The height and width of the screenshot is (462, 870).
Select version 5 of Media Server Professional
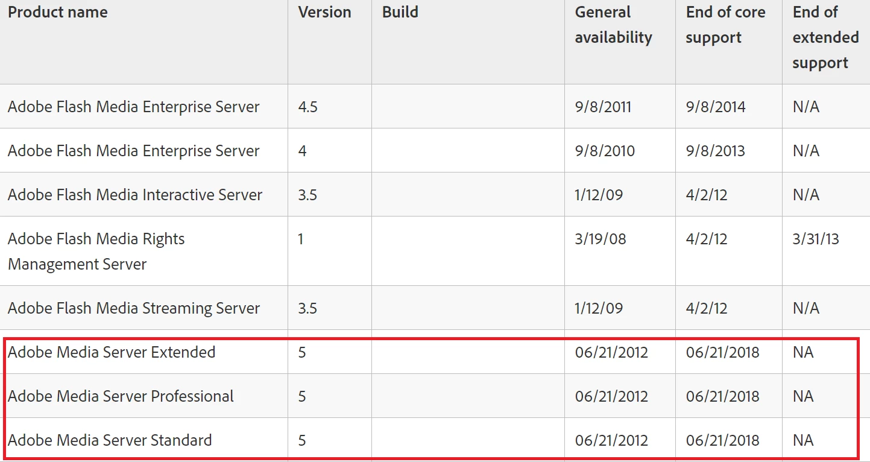click(x=302, y=396)
